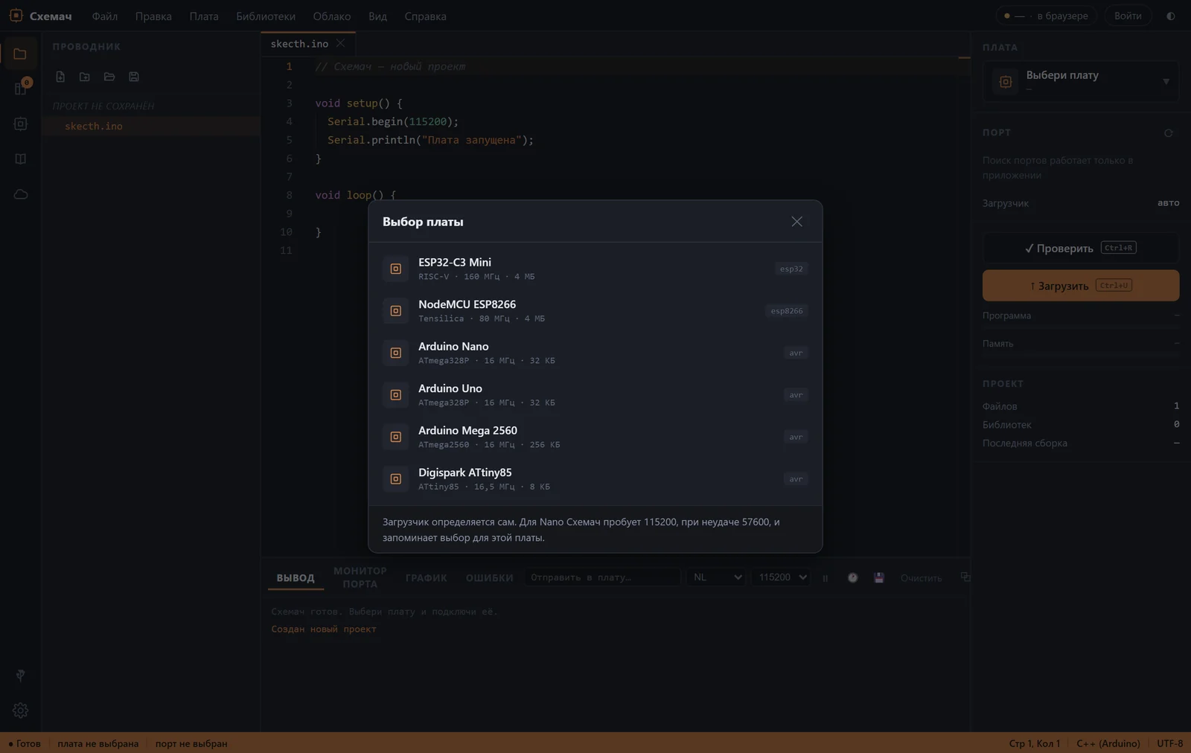Switch to the ВЫВОД tab
This screenshot has width=1191, height=753.
296,578
